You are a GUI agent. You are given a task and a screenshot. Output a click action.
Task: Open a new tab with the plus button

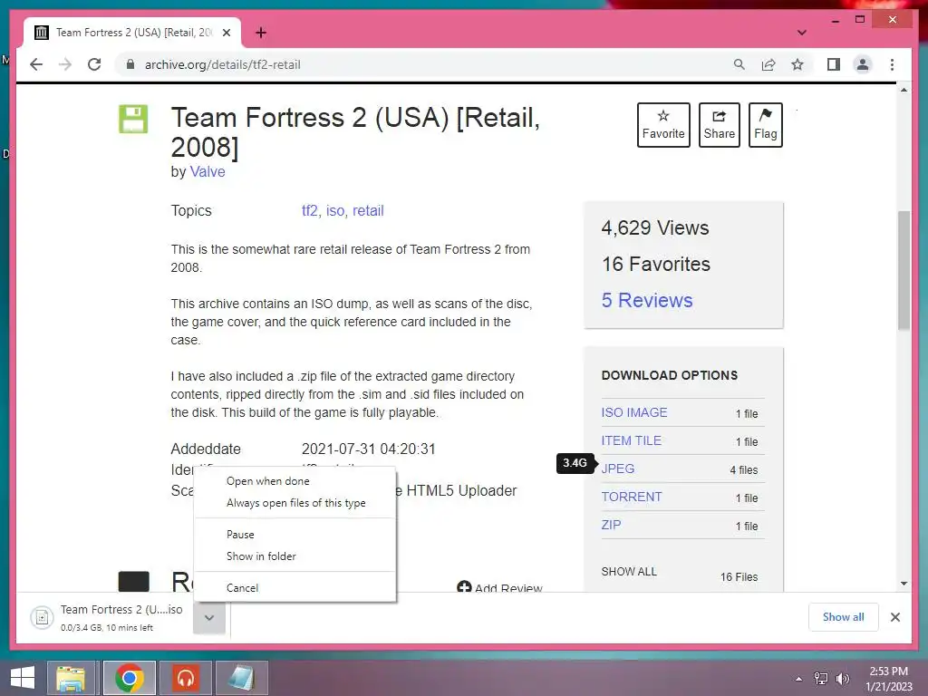click(260, 33)
